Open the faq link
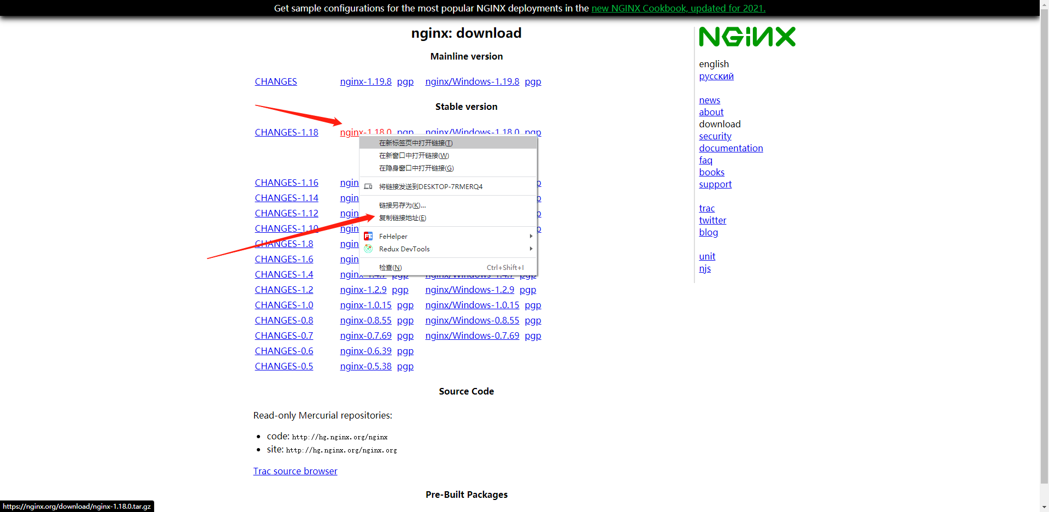The image size is (1049, 512). point(706,160)
